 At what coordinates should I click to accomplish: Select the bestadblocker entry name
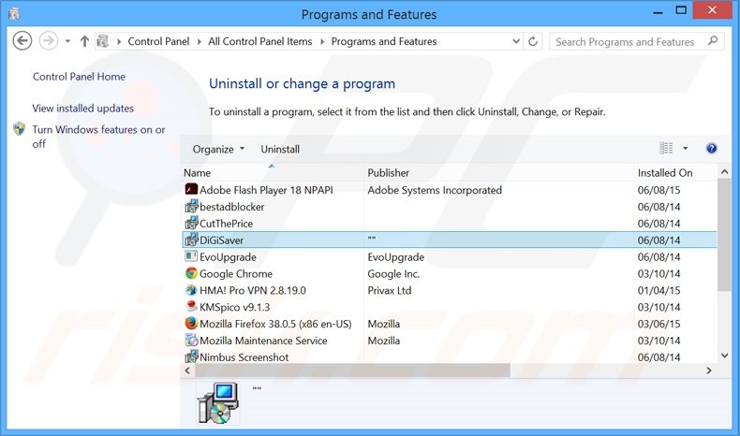pos(231,207)
